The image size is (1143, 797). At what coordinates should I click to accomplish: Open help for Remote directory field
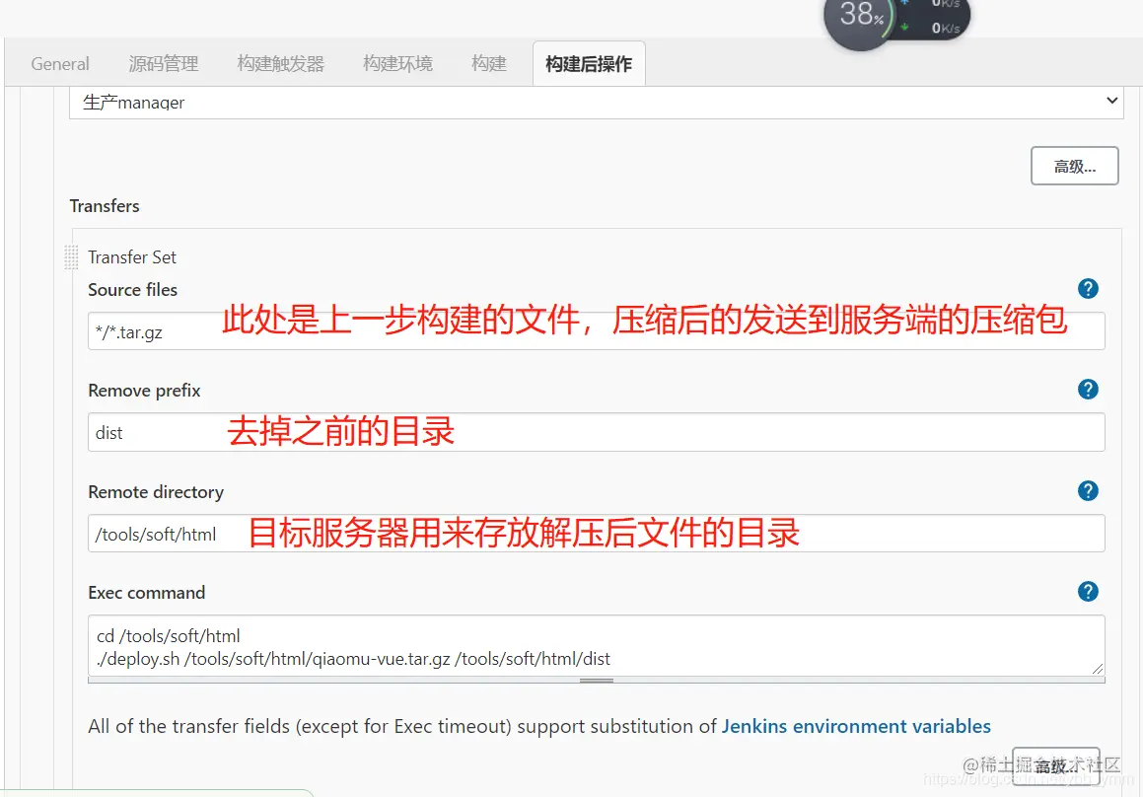point(1088,491)
